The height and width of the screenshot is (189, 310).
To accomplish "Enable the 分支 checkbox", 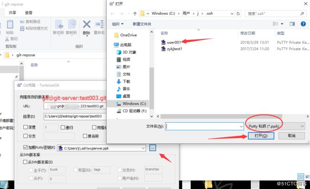I will point(25,136).
